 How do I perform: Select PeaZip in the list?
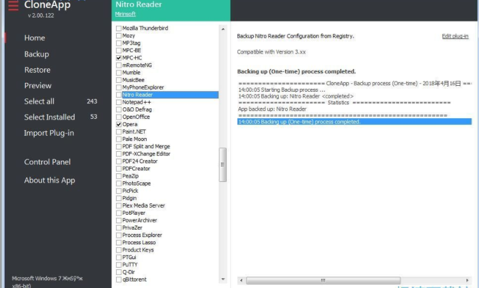(130, 176)
